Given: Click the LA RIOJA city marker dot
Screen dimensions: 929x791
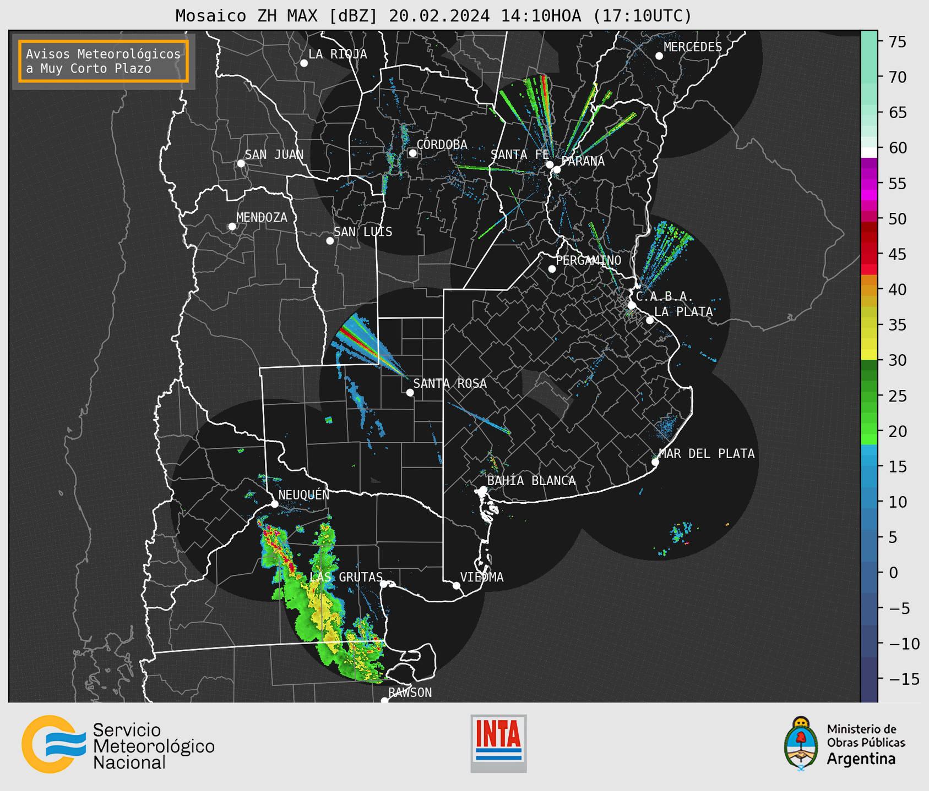Looking at the screenshot, I should 304,63.
